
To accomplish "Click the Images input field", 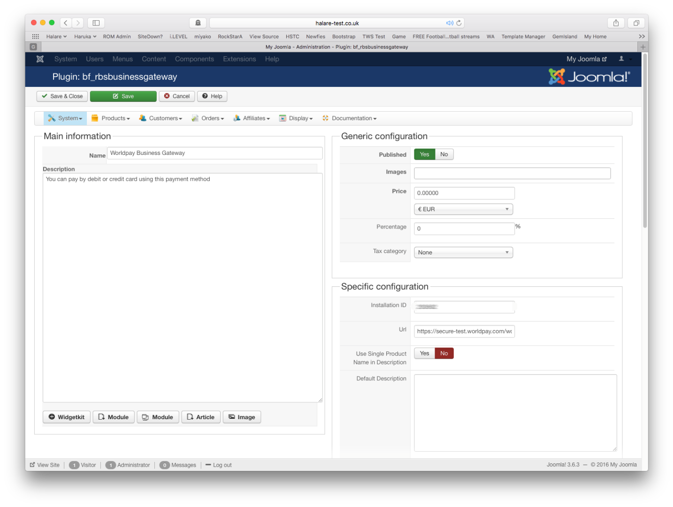I will pos(512,173).
